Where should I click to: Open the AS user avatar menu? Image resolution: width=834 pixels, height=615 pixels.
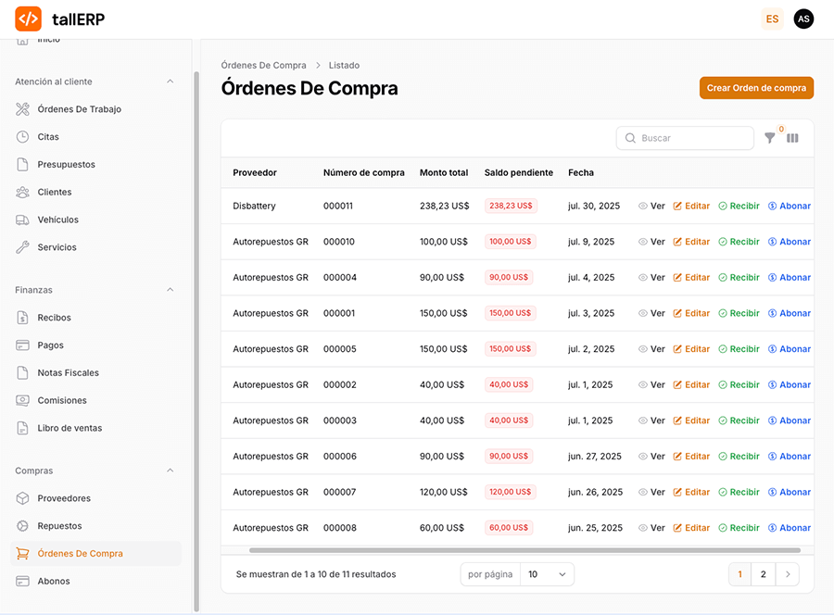coord(803,19)
